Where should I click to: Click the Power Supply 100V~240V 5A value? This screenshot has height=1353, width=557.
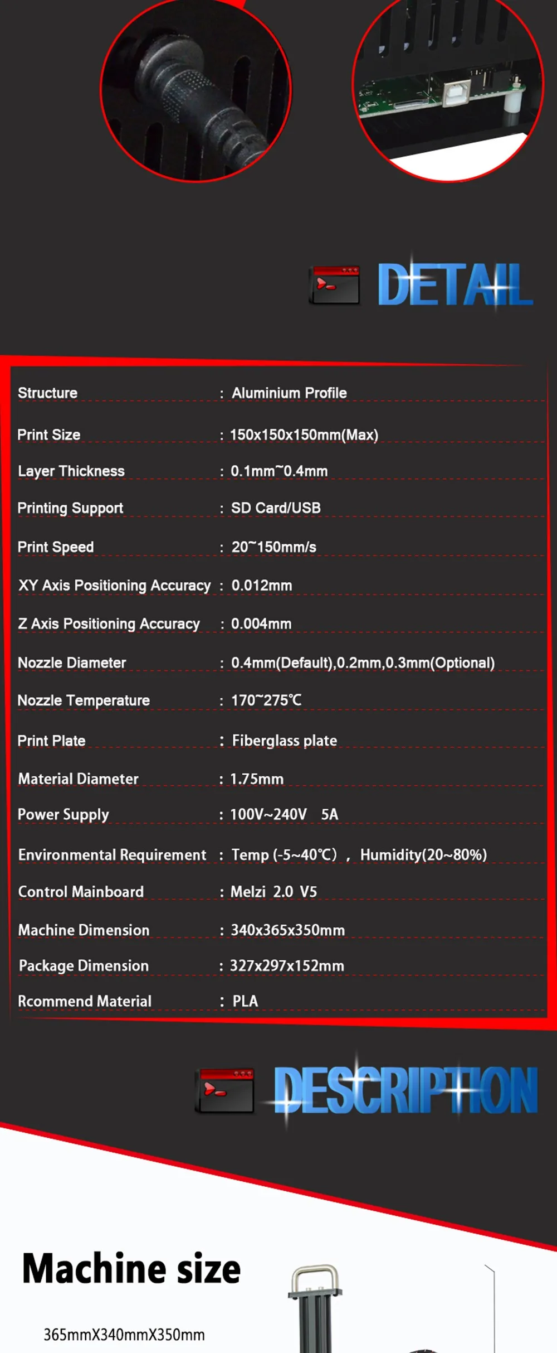pyautogui.click(x=284, y=814)
